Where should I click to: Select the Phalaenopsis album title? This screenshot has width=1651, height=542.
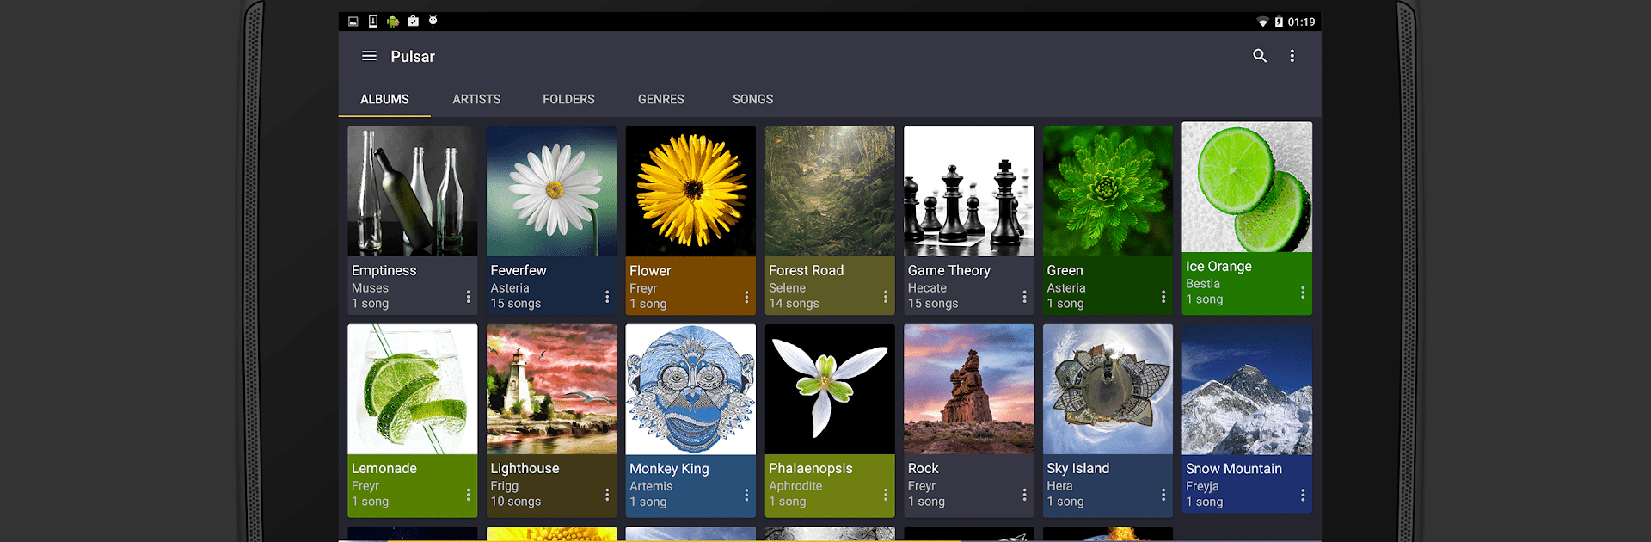point(811,468)
